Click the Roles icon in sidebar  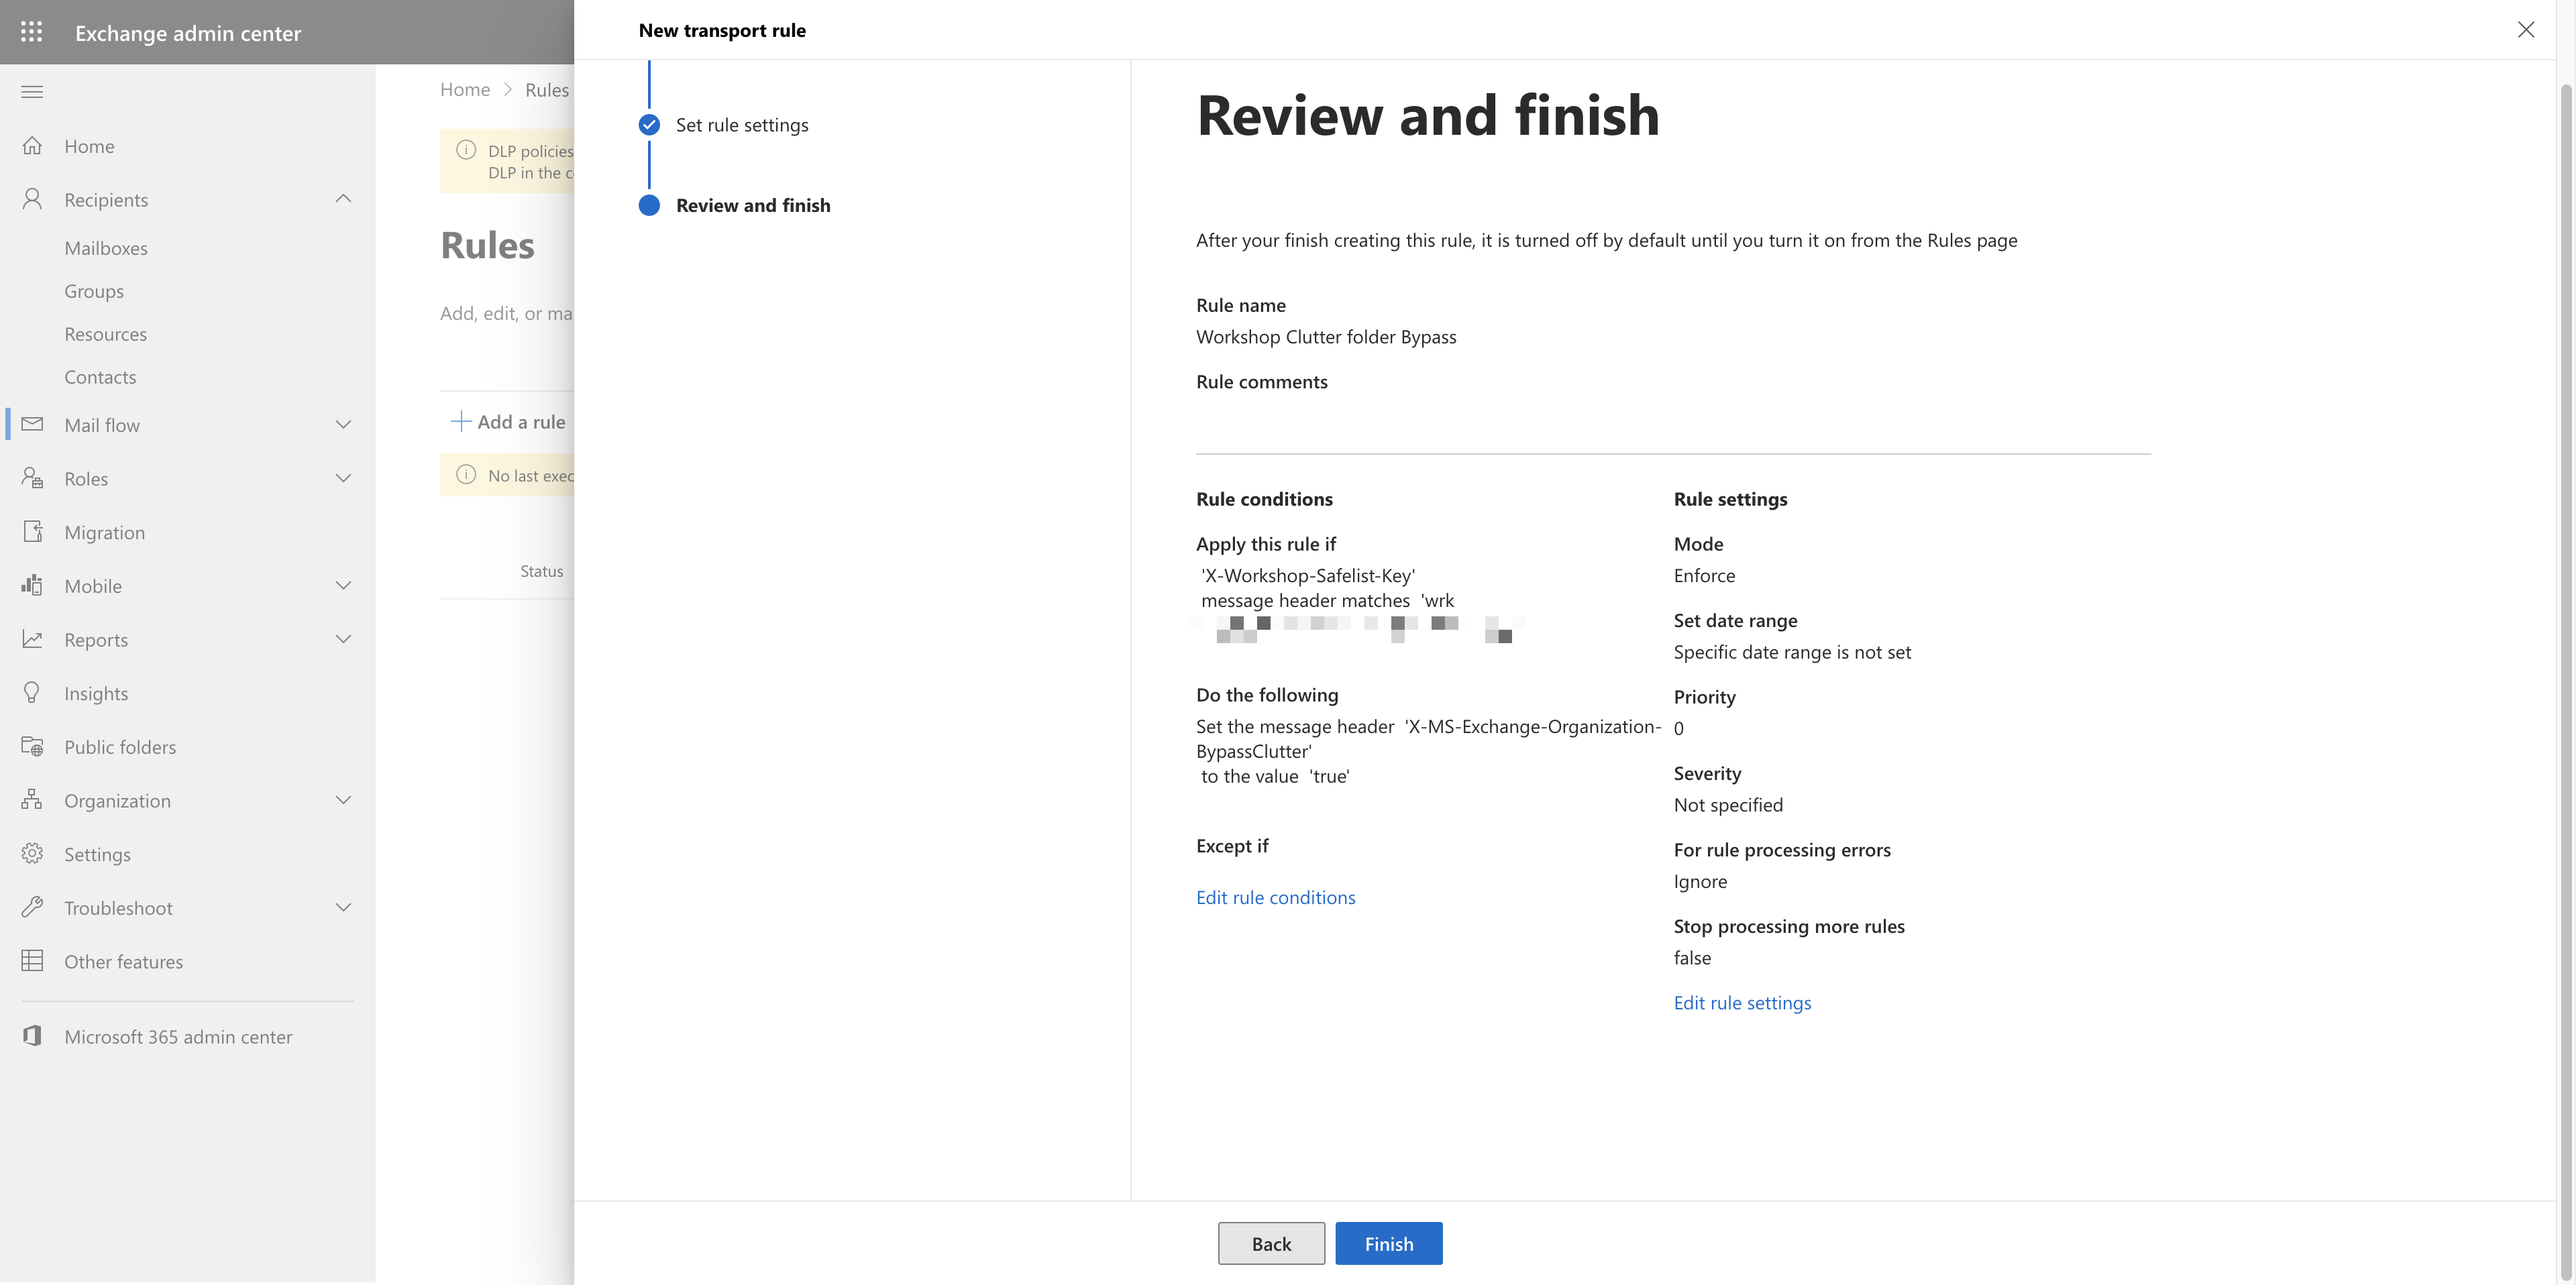(x=32, y=478)
